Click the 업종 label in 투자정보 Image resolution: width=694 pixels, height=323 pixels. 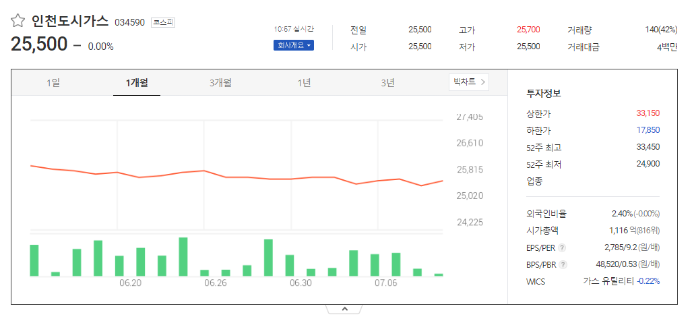click(534, 181)
